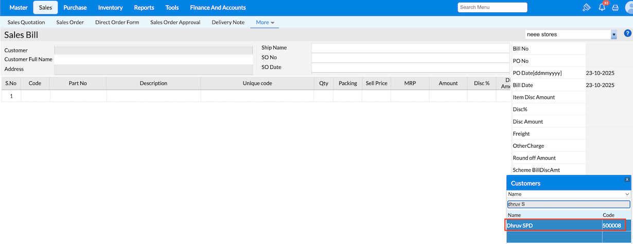Select the Sales menu

(x=45, y=8)
